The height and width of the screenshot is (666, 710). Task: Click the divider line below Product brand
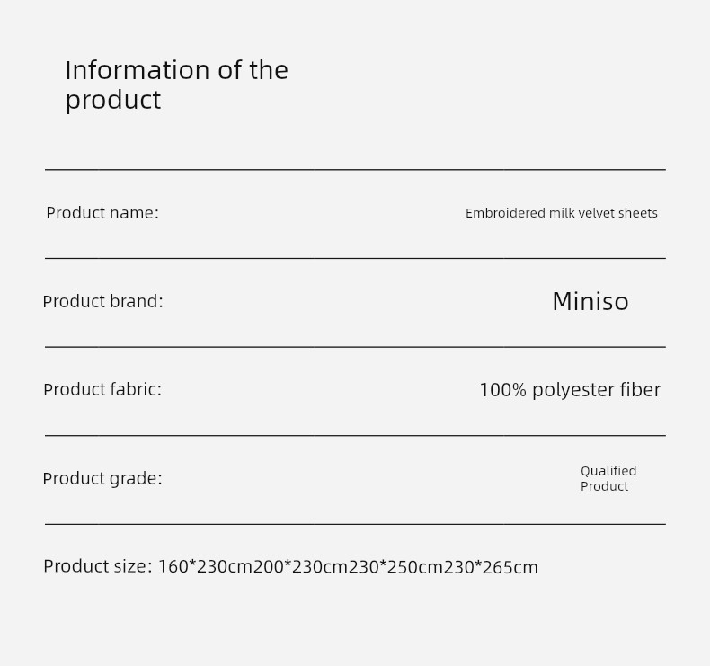[x=355, y=346]
